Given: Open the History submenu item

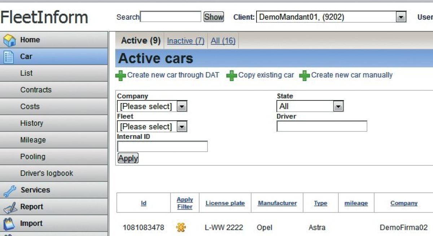Looking at the screenshot, I should [x=54, y=123].
